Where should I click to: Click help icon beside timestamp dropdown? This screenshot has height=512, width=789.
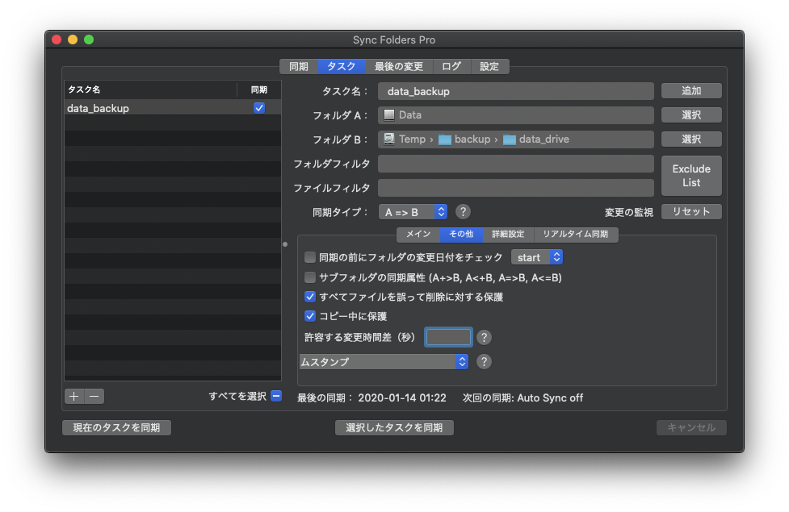point(484,362)
